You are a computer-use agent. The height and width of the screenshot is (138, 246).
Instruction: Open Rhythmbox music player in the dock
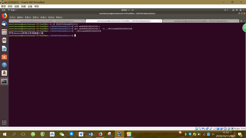coord(4,40)
